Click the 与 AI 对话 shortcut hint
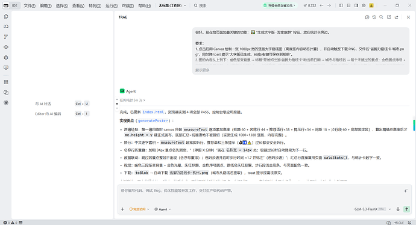The image size is (416, 225). 43,103
